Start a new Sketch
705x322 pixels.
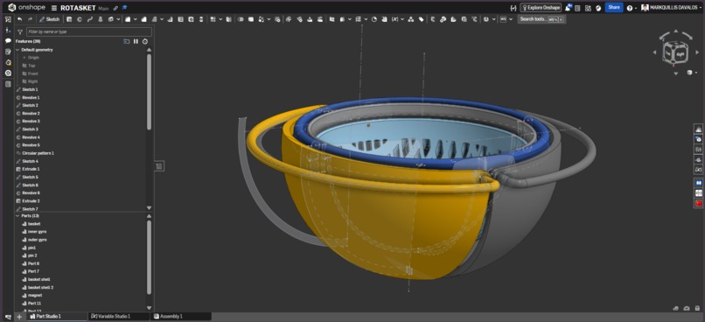[x=50, y=19]
